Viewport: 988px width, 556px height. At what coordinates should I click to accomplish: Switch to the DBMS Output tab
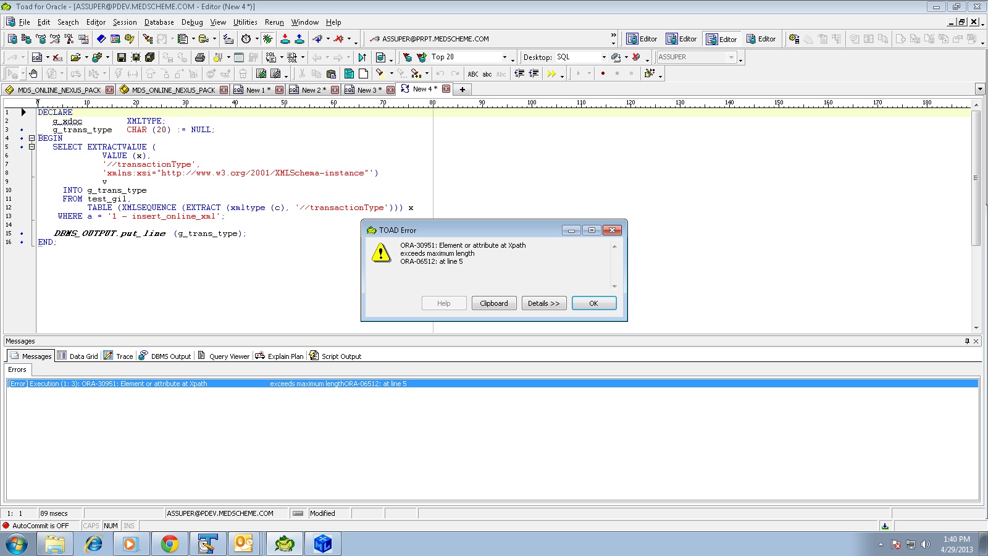165,356
